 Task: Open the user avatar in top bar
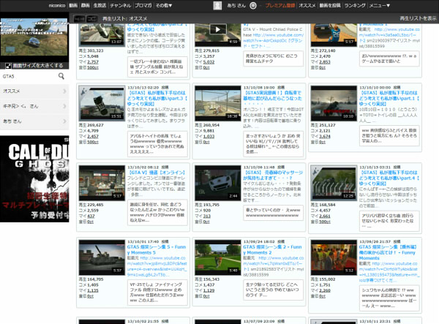tap(217, 5)
